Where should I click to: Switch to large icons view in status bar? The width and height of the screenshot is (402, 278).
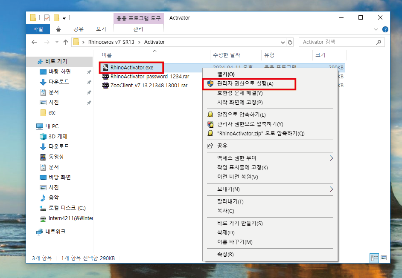pyautogui.click(x=384, y=258)
